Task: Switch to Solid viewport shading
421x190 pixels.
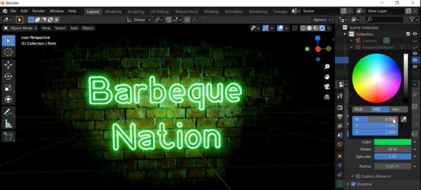Action: tap(309, 28)
